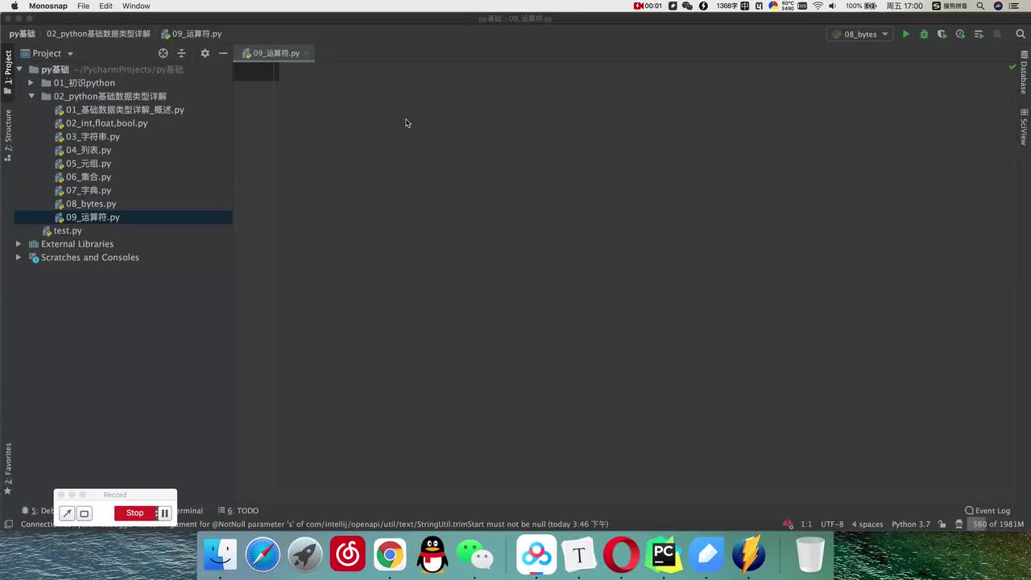
Task: Open Typora app in the Dock
Action: (x=578, y=554)
